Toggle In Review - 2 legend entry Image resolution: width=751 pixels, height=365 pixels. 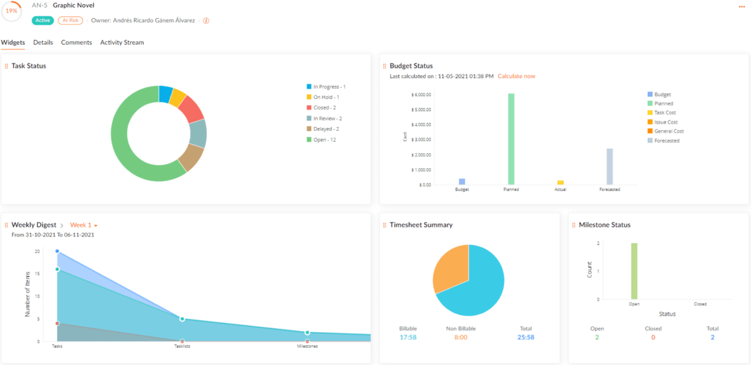pyautogui.click(x=324, y=118)
